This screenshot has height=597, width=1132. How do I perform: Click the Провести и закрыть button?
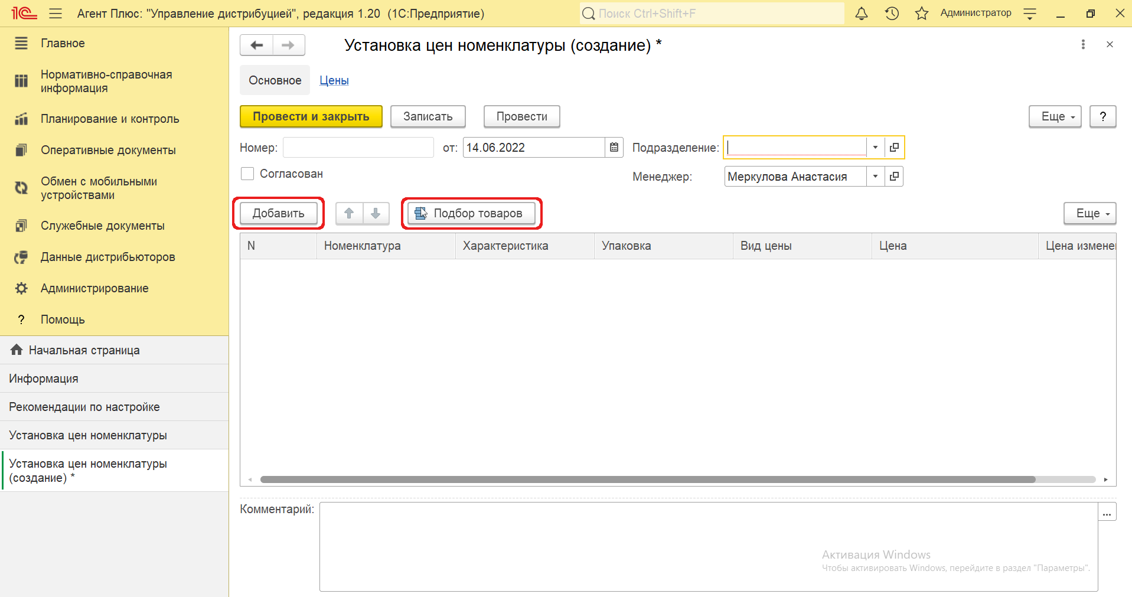click(311, 116)
